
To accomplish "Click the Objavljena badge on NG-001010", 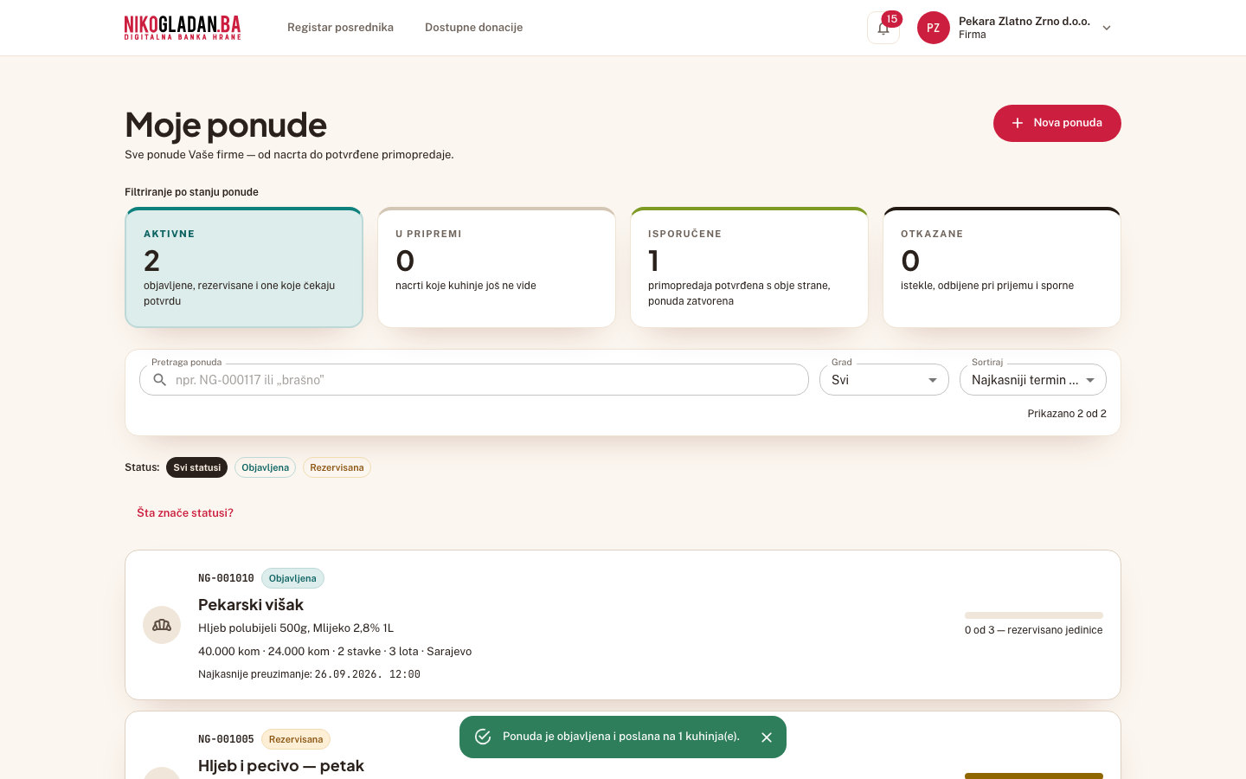I will tap(292, 578).
